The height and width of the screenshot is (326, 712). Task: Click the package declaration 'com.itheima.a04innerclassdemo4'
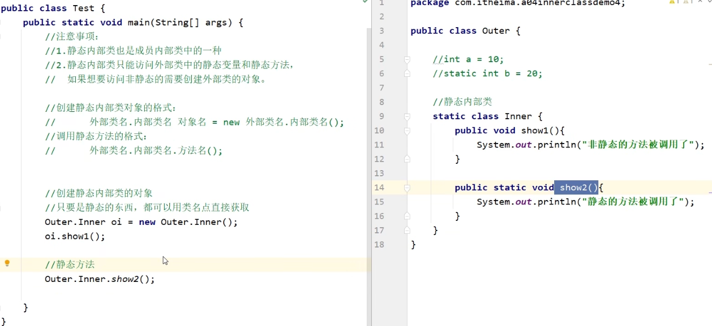(538, 3)
